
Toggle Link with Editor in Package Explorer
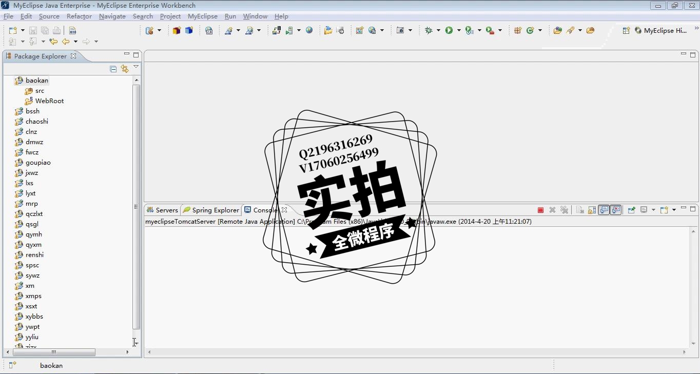(124, 69)
